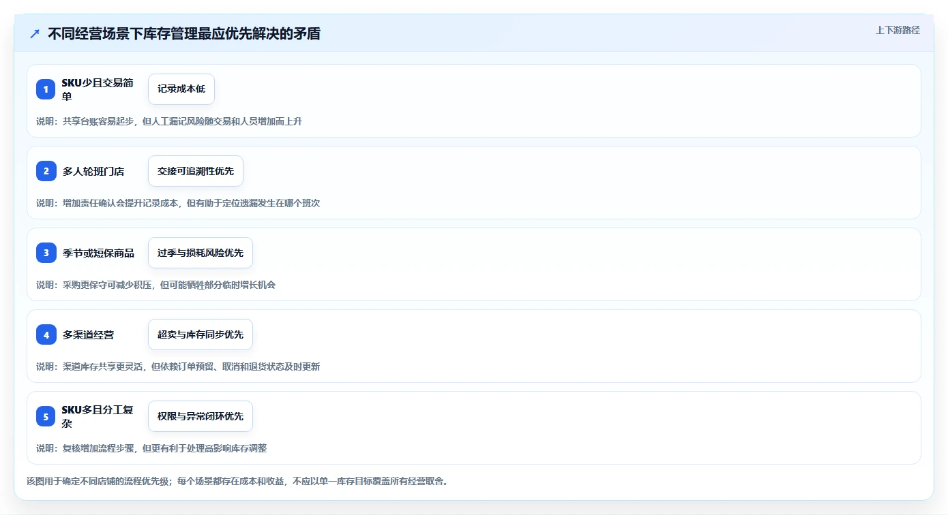Viewport: 948px width, 515px height.
Task: Click the number 1 badge for SKU少且交易简单
Action: tap(46, 89)
